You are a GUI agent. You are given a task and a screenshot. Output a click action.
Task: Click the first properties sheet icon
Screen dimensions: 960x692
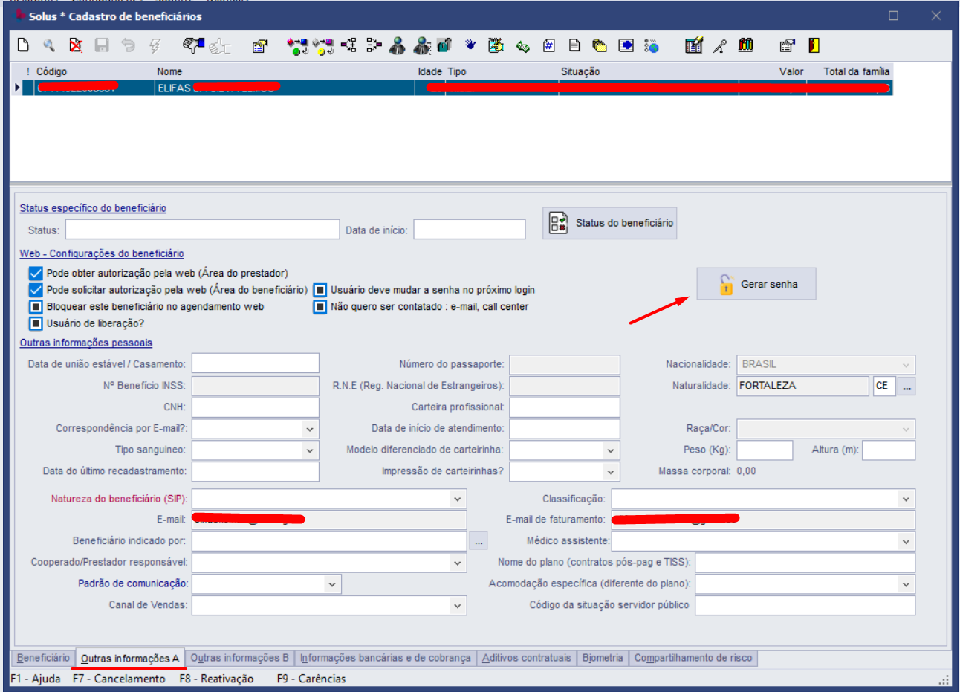(259, 46)
